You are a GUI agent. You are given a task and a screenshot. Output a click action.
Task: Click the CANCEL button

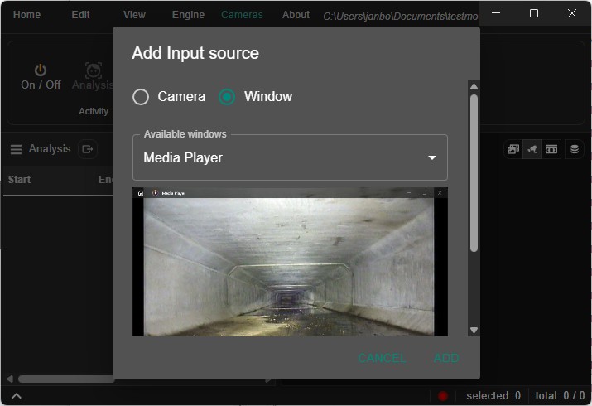[382, 358]
